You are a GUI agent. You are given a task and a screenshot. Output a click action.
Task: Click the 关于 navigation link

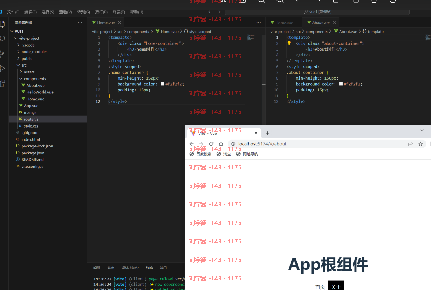[x=336, y=286]
